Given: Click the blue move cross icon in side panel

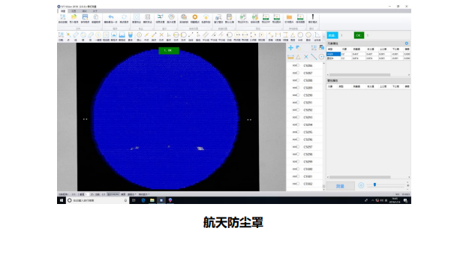Looking at the screenshot, I should 291,47.
